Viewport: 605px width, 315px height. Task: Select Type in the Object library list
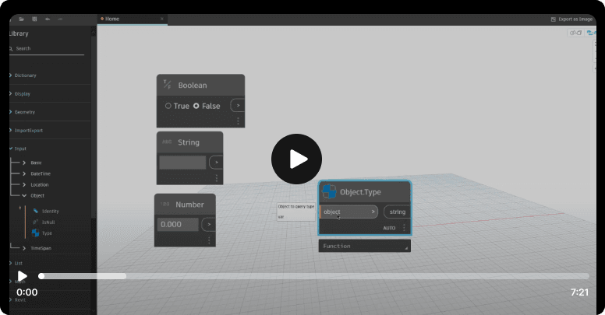click(x=47, y=233)
